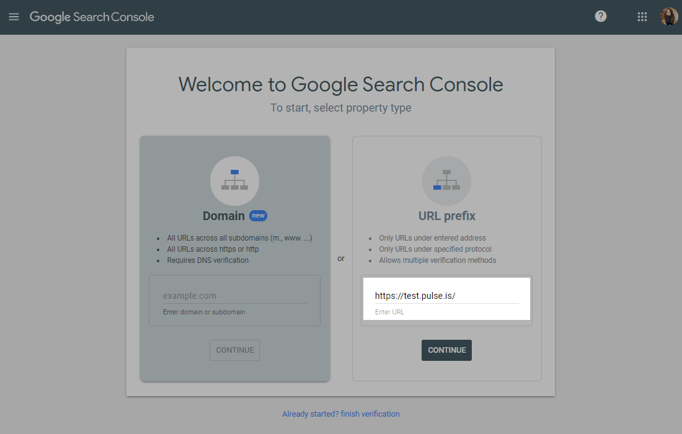Open the Google apps grid

click(x=642, y=17)
